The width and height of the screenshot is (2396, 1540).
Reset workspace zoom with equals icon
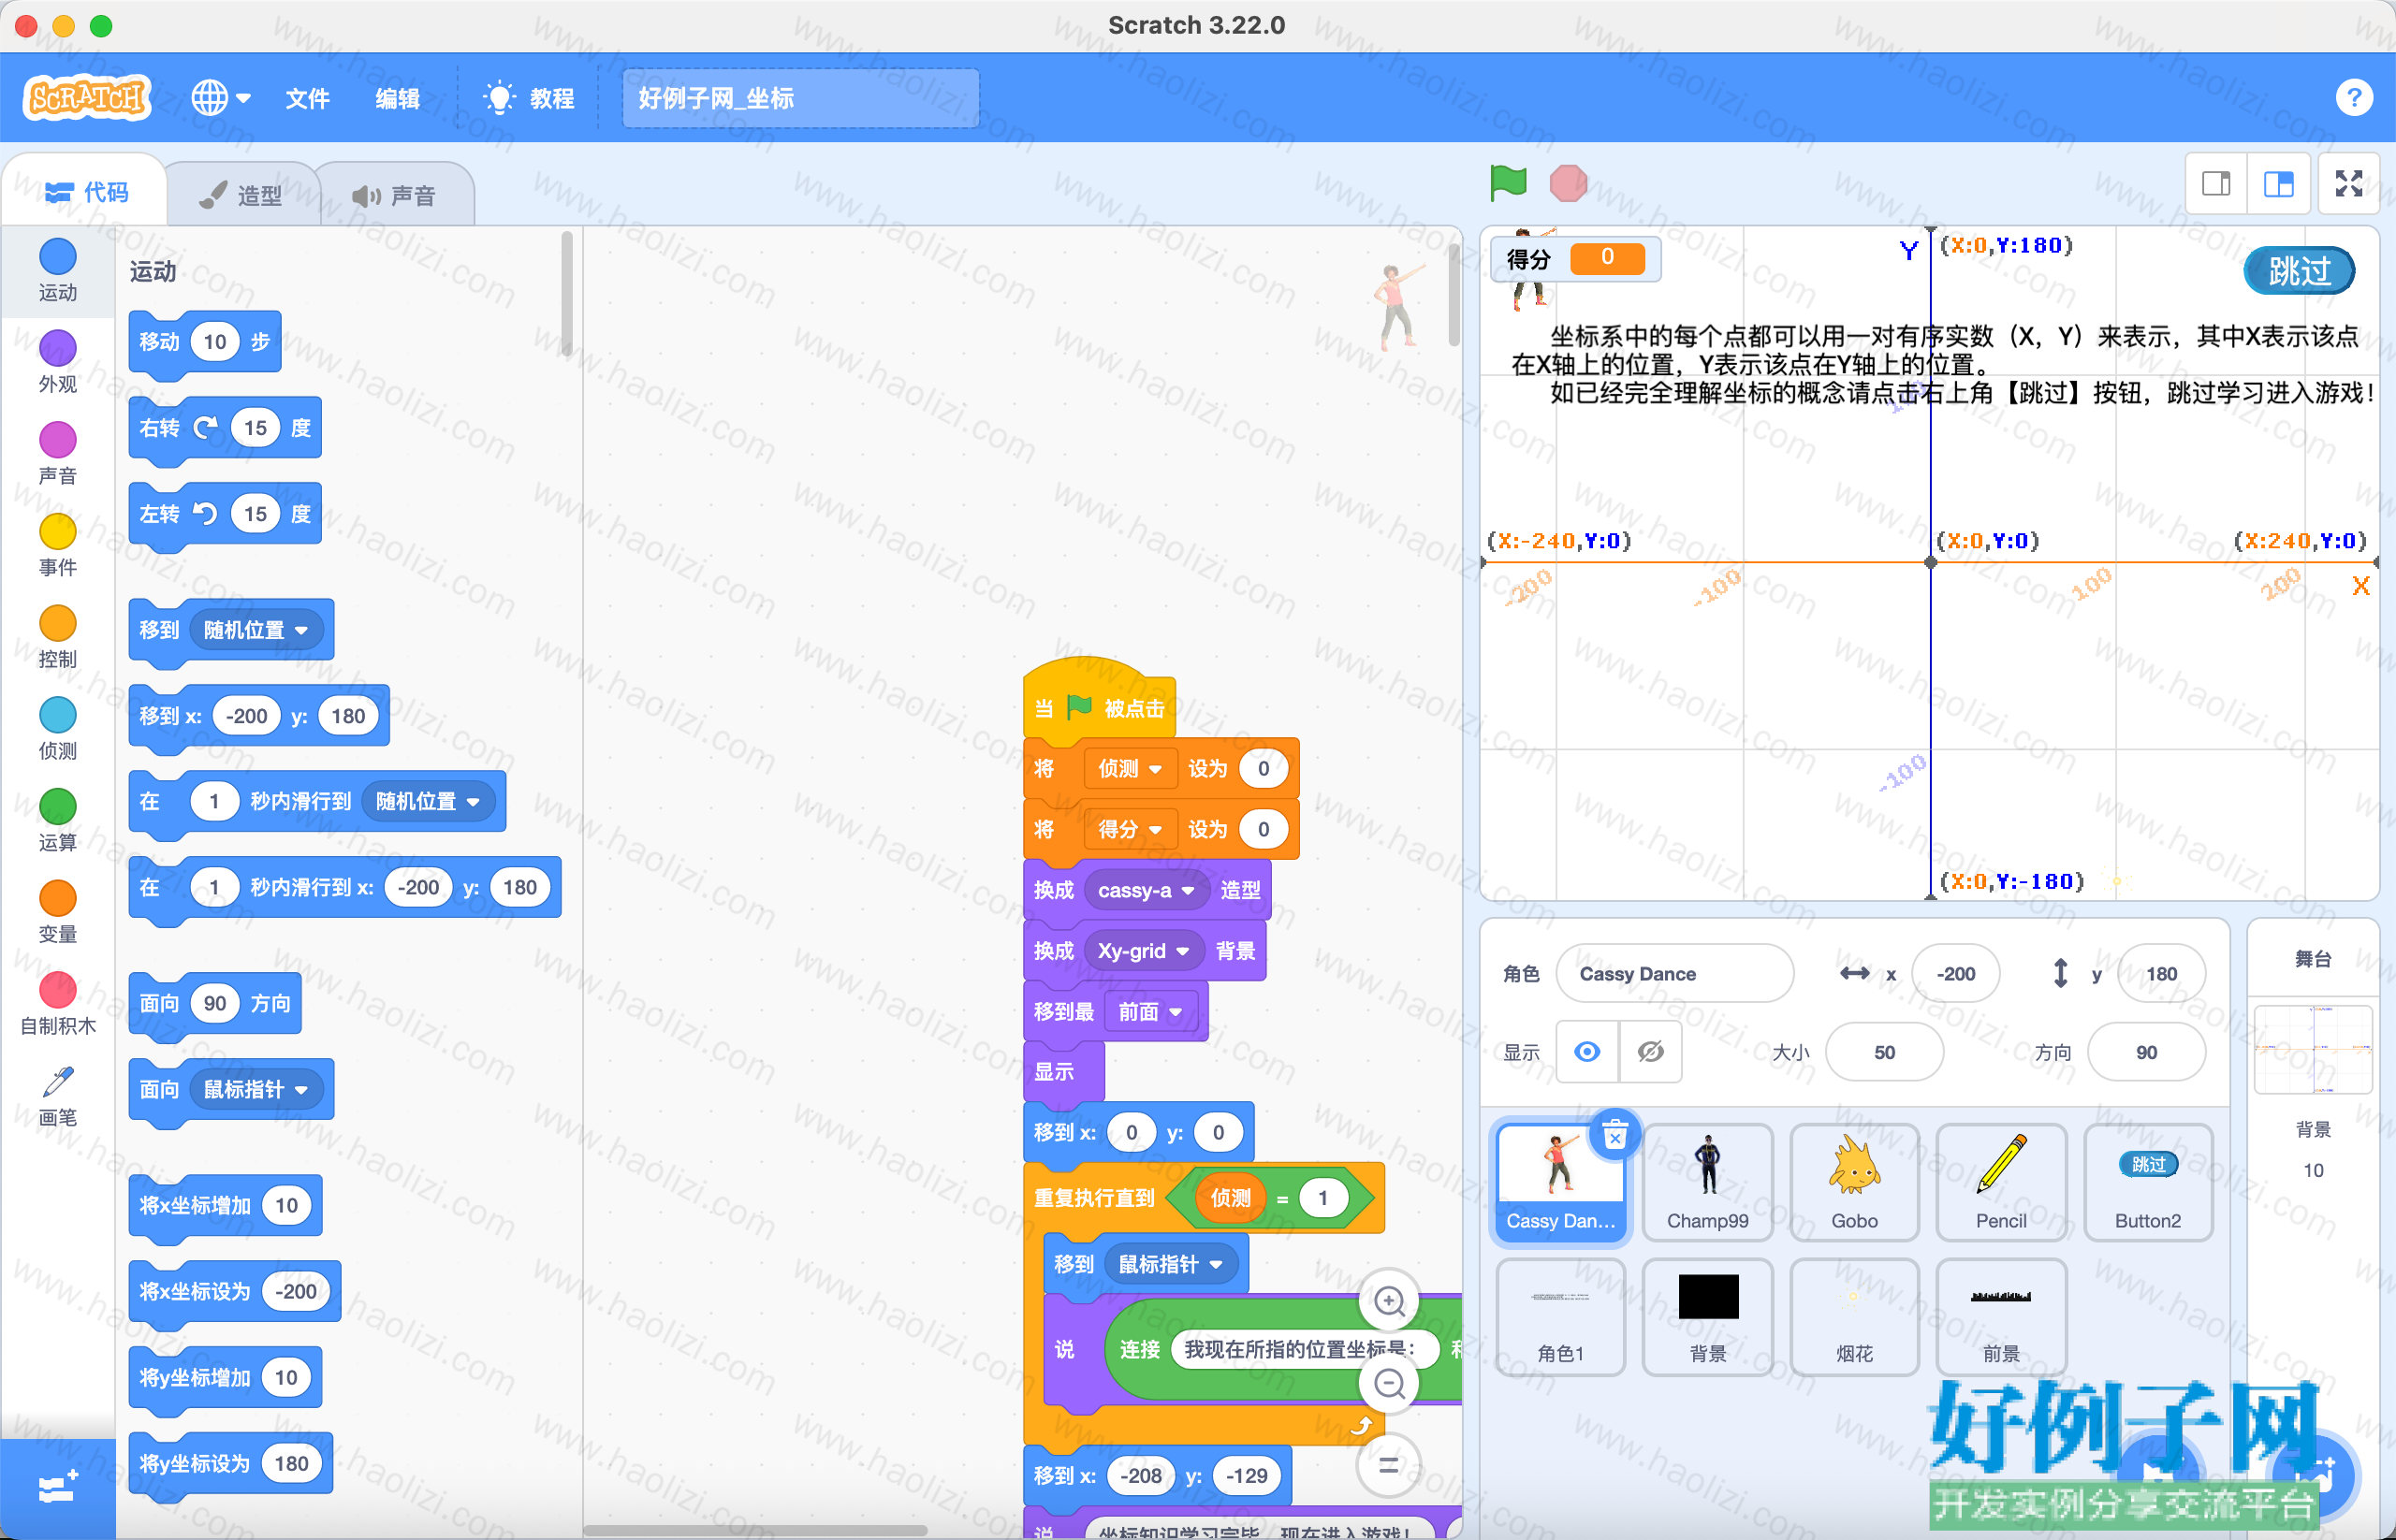click(x=1389, y=1466)
